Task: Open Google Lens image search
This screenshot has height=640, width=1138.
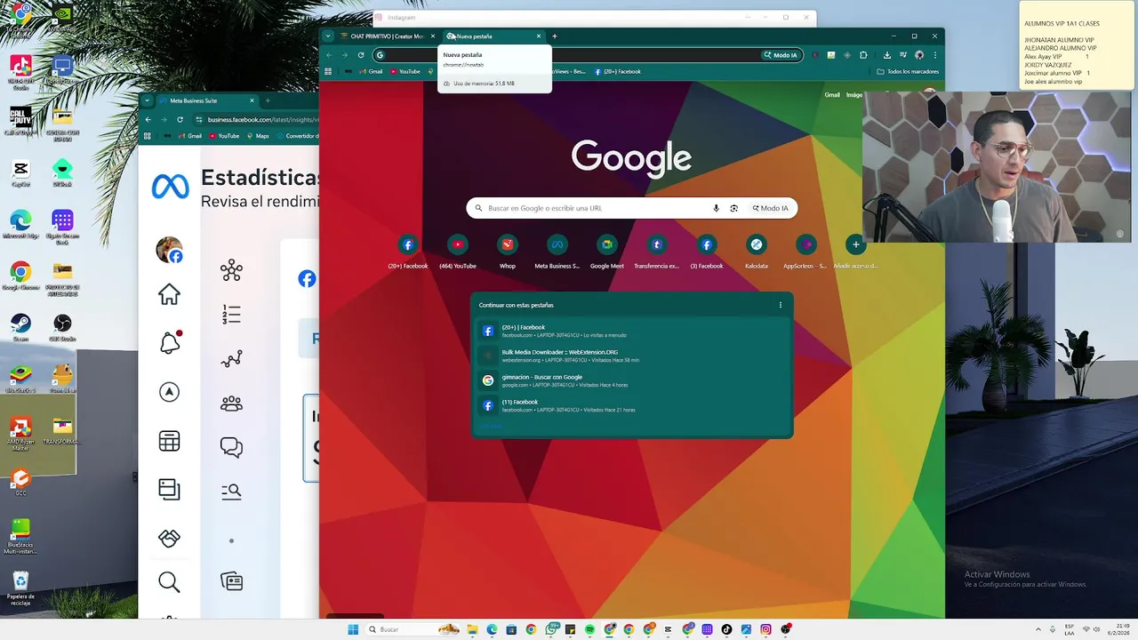Action: [x=733, y=208]
